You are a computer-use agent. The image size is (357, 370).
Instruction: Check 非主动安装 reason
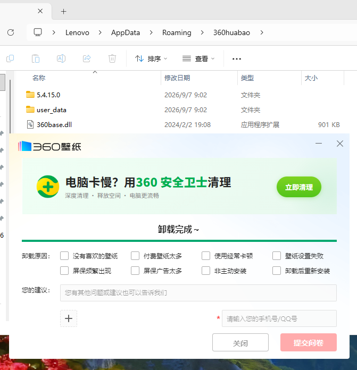206,271
